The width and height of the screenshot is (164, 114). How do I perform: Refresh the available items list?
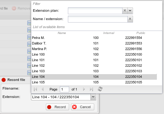(x=100, y=89)
